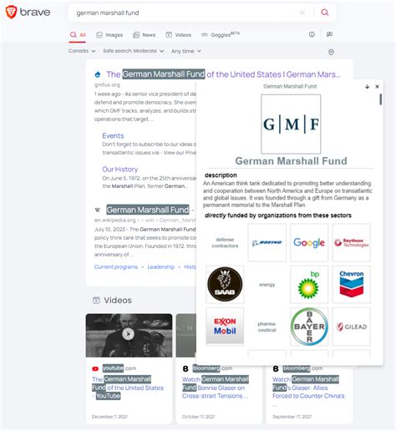Play the YouTube video thumbnail

point(129,335)
